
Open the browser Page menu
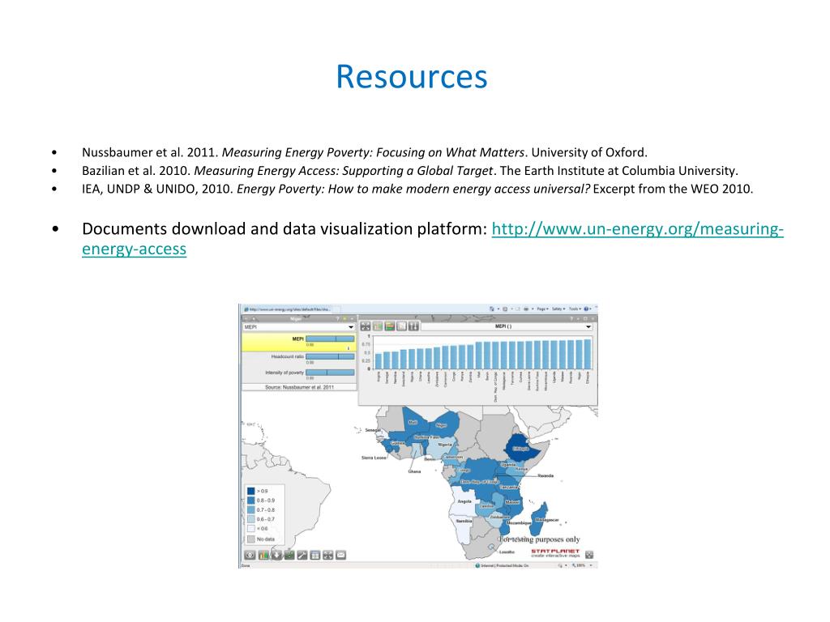(x=542, y=309)
